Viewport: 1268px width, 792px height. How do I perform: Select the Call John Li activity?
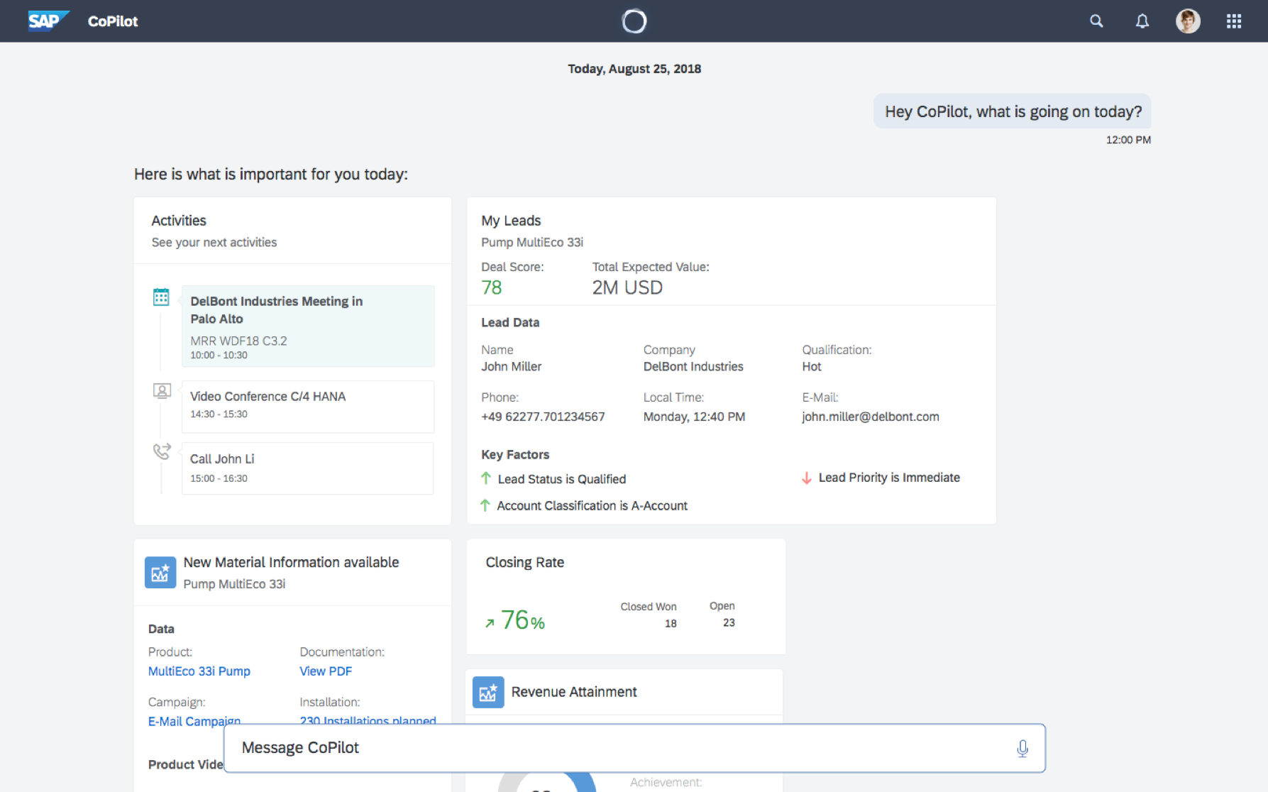308,468
